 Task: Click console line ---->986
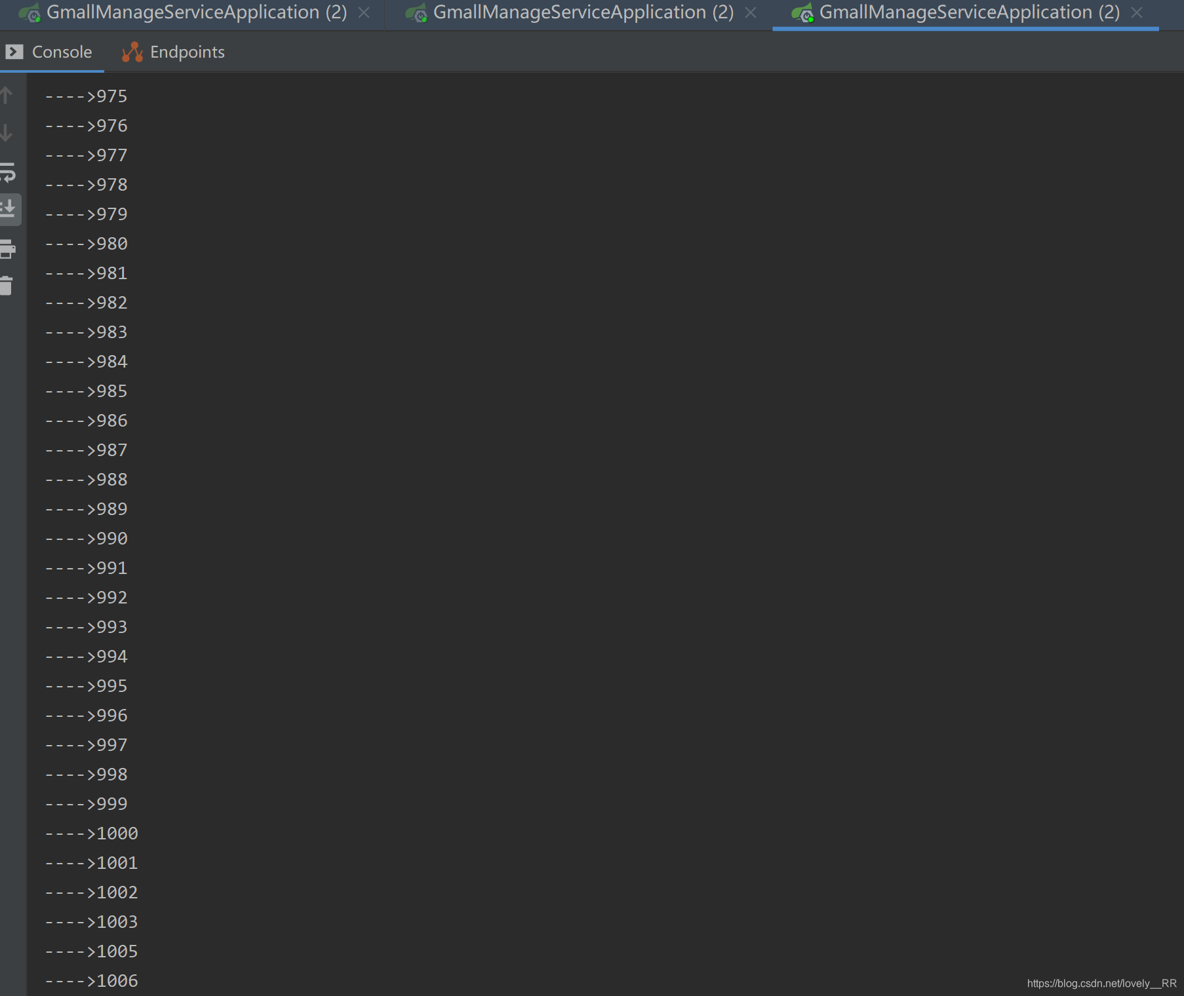[86, 421]
